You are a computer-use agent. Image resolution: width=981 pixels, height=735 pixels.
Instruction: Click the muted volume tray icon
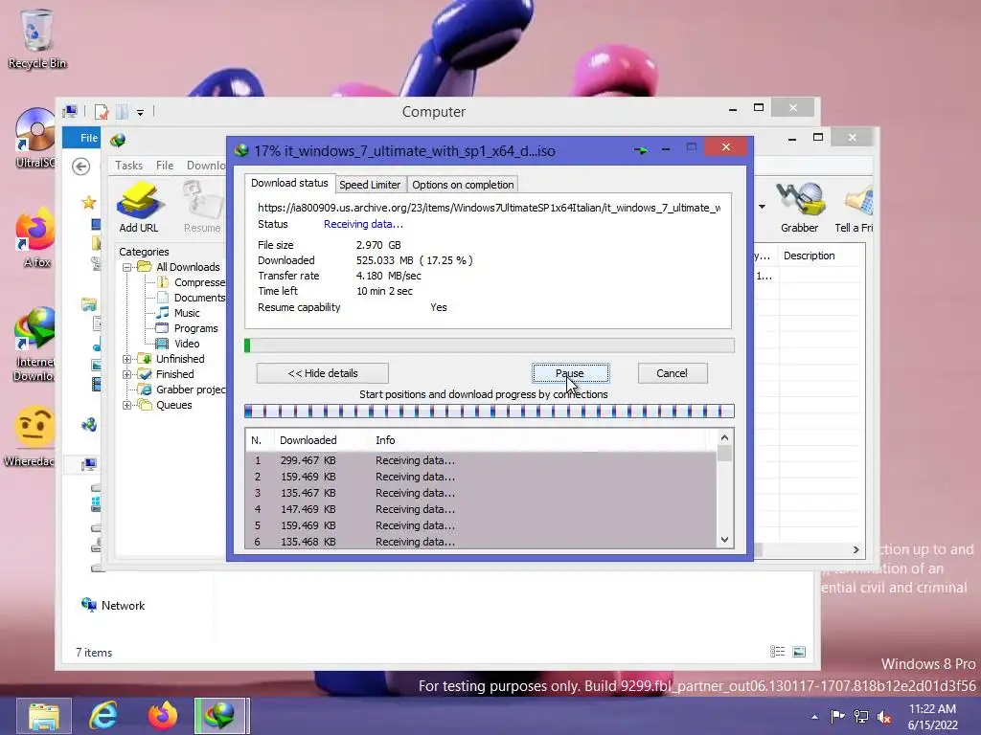[884, 717]
